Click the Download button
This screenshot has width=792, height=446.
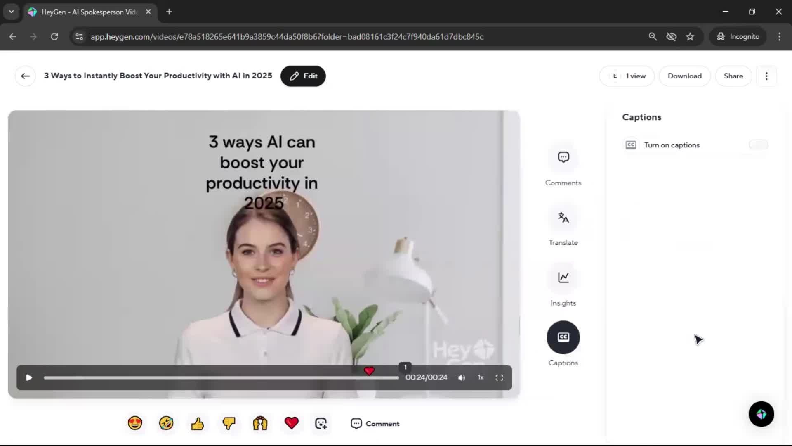[x=684, y=76]
